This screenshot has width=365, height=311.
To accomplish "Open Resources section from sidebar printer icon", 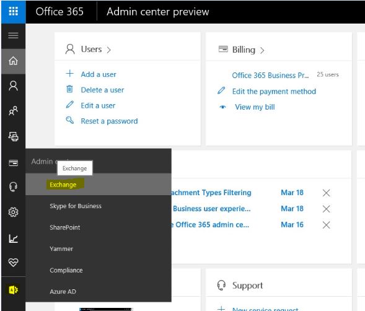I will (13, 136).
